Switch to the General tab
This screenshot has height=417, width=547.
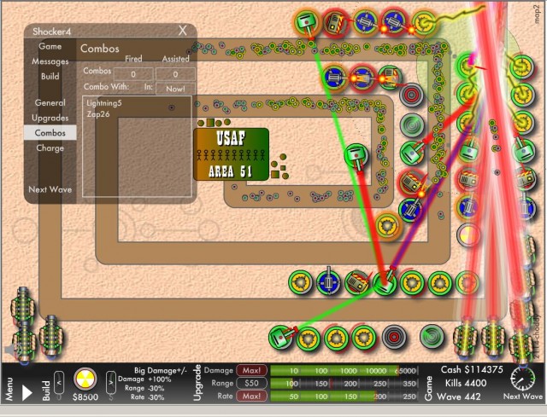(50, 102)
